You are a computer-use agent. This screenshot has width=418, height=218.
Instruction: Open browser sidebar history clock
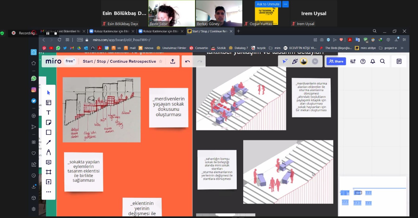click(x=34, y=176)
